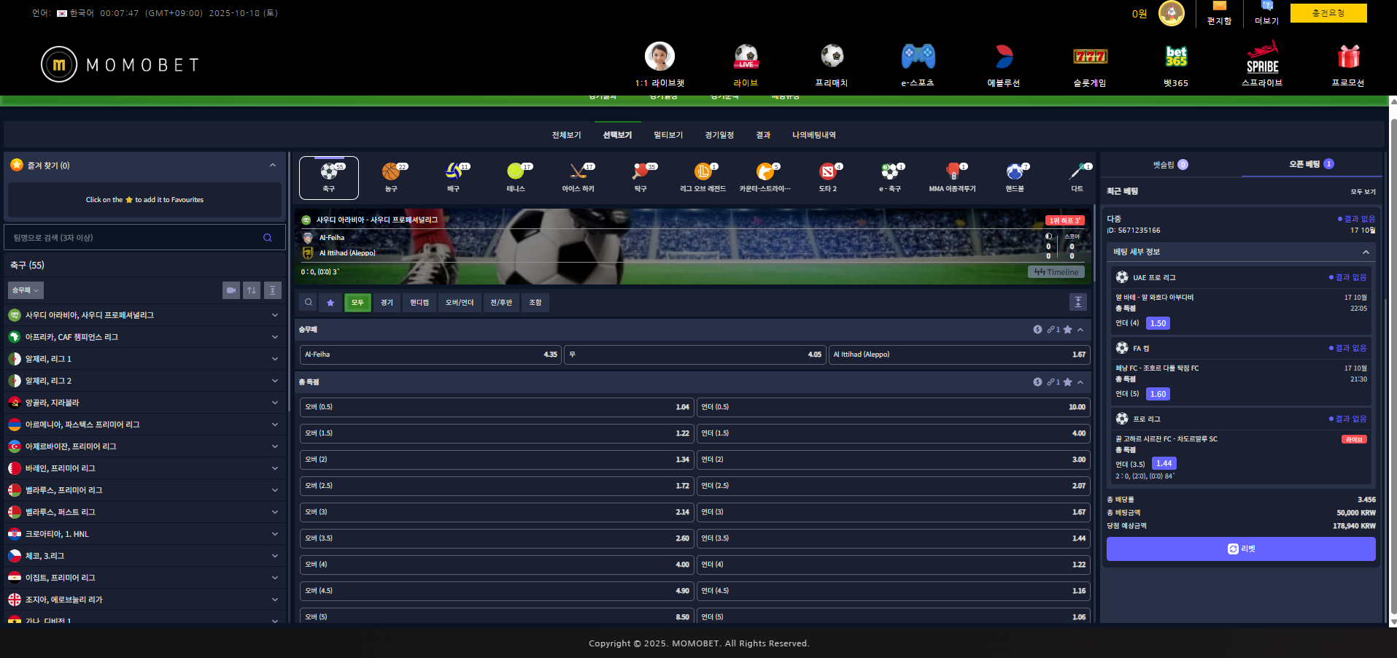Click the live video camera filter icon
Image resolution: width=1397 pixels, height=658 pixels.
[231, 290]
